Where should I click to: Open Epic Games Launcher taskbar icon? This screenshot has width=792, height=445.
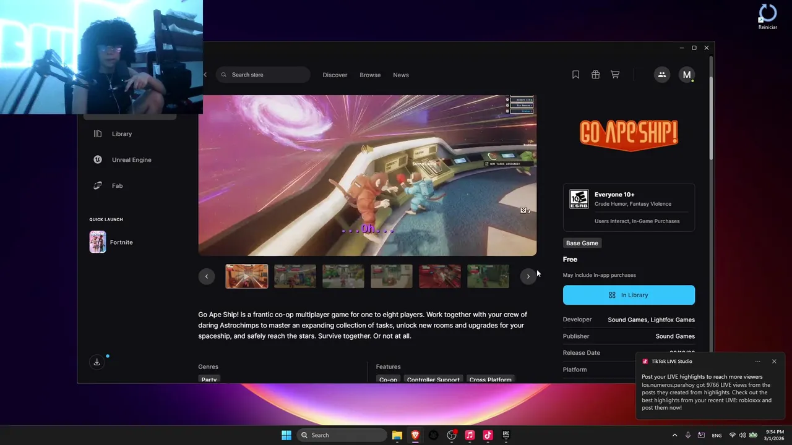click(506, 435)
